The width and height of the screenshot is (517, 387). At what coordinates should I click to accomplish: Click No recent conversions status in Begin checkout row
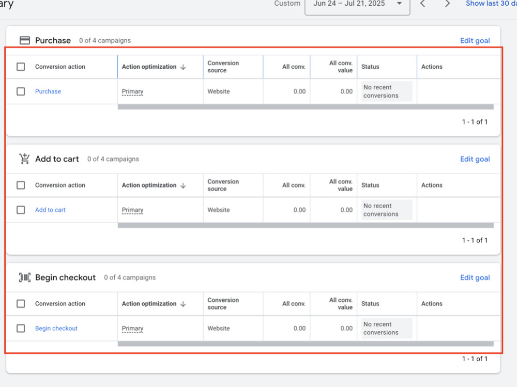(x=387, y=328)
